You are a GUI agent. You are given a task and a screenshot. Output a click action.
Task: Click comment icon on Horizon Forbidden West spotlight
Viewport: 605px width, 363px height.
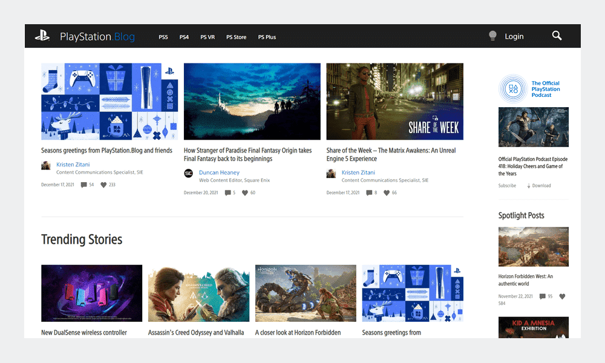[543, 296]
